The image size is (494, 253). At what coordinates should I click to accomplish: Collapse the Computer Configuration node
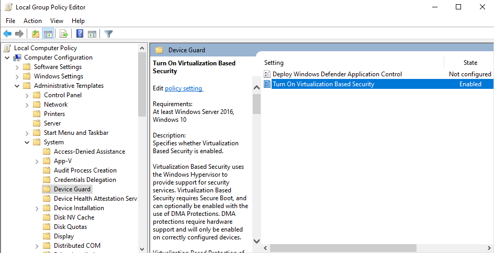pos(7,58)
